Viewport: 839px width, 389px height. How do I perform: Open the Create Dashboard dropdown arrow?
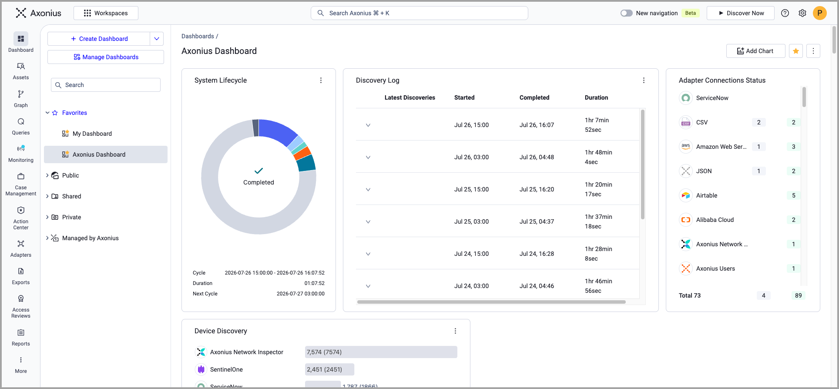click(x=157, y=39)
